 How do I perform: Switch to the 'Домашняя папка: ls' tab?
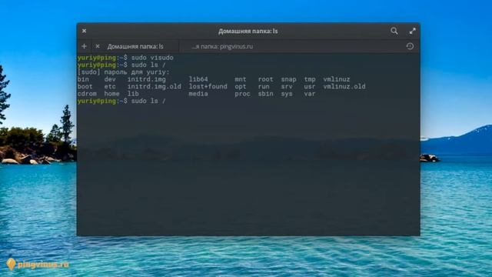[135, 46]
